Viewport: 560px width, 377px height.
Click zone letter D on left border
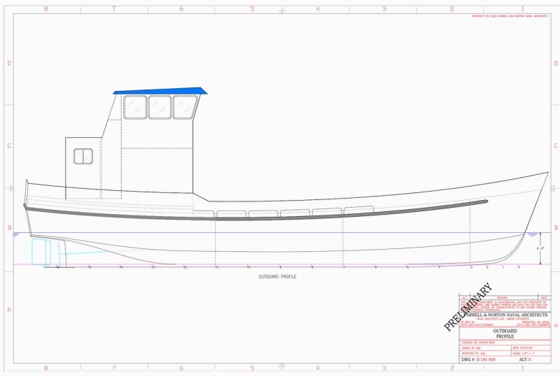pos(8,63)
